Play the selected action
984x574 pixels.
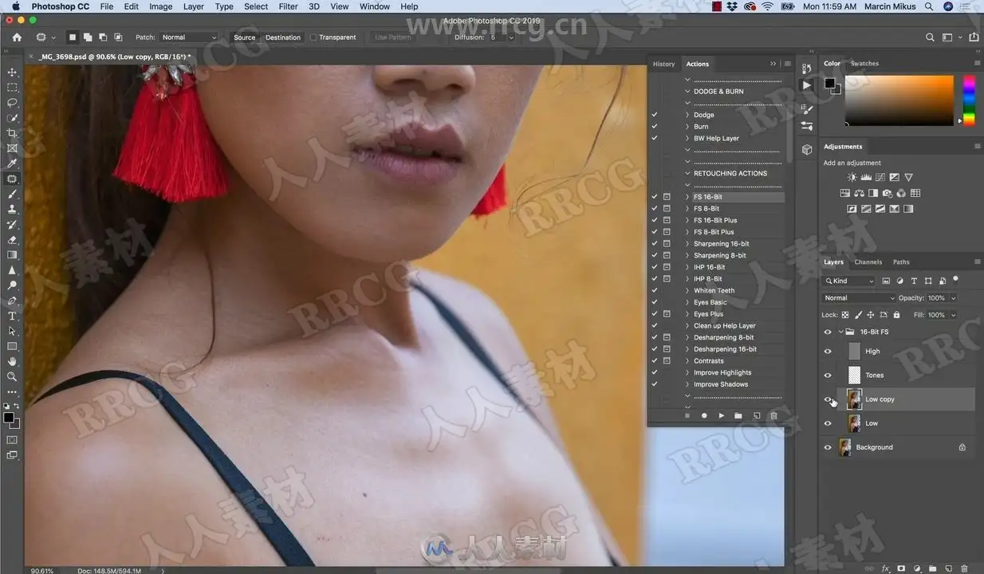(x=721, y=415)
